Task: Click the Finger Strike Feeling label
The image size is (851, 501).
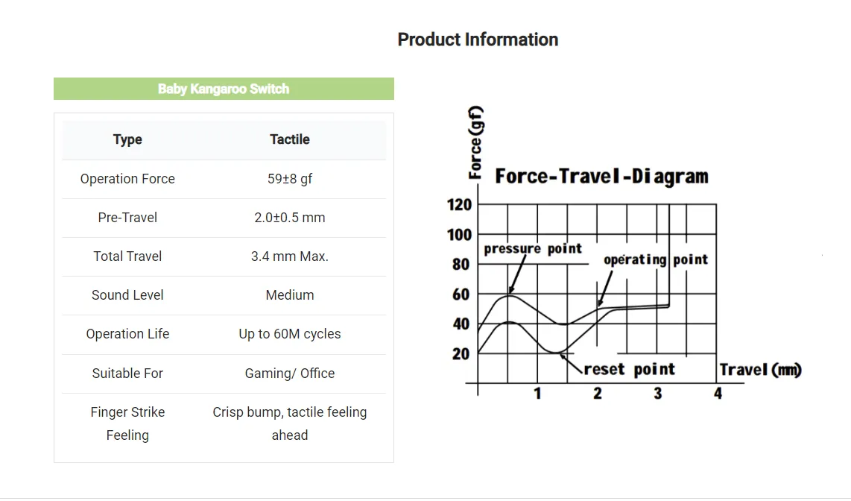Action: coord(127,423)
